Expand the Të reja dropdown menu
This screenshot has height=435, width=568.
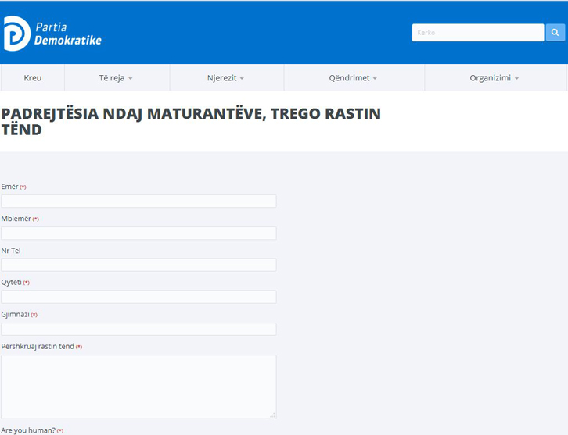click(x=116, y=78)
